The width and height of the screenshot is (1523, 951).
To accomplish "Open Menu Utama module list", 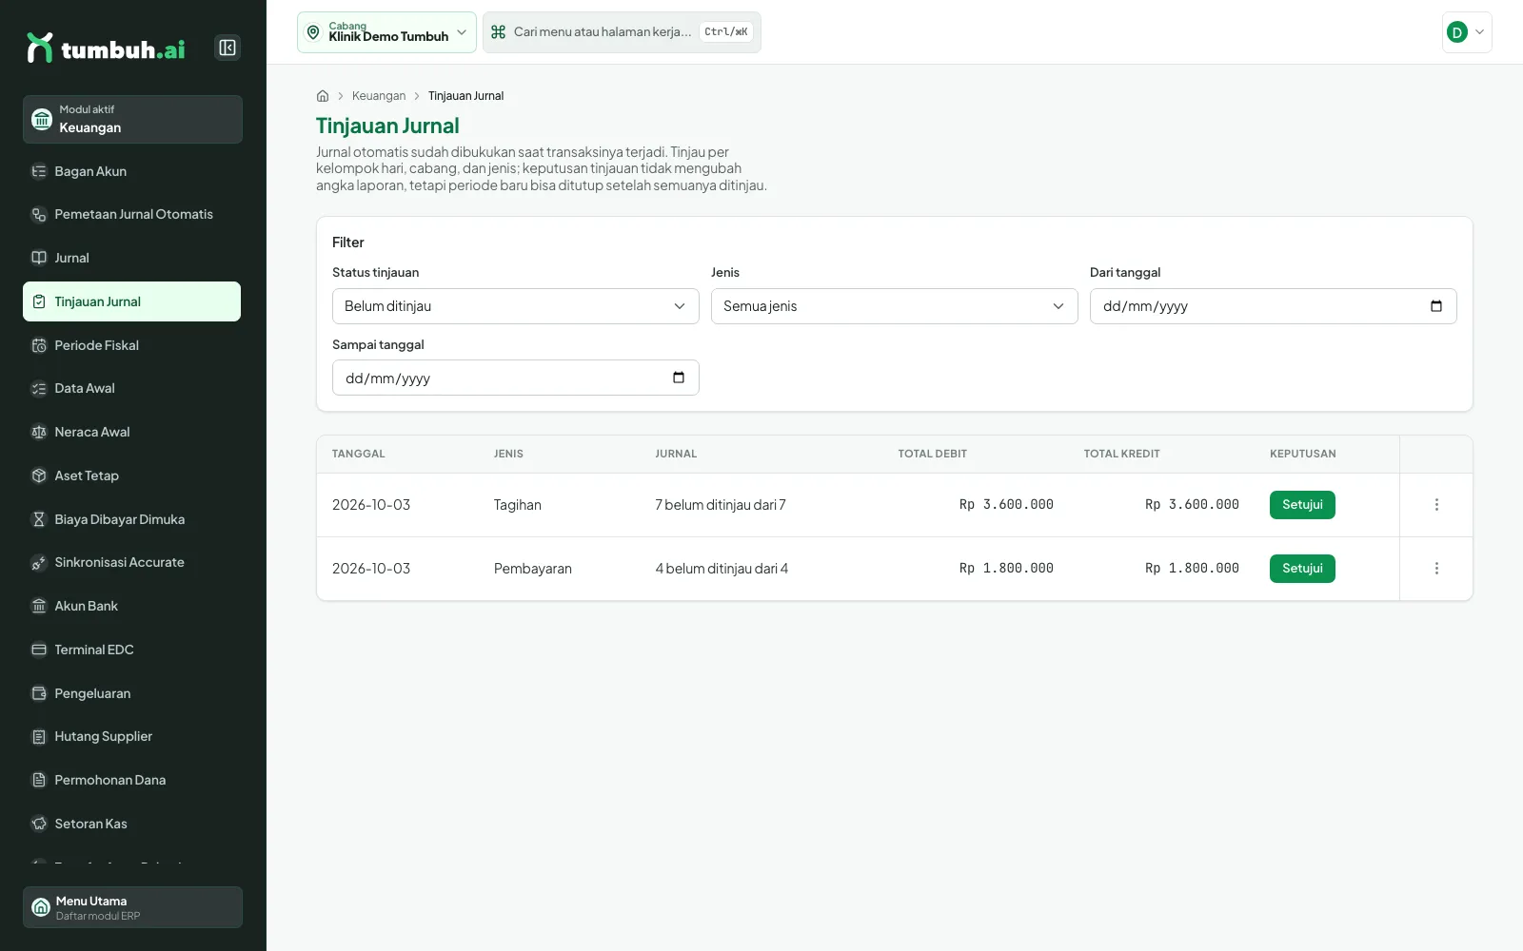I will coord(132,907).
